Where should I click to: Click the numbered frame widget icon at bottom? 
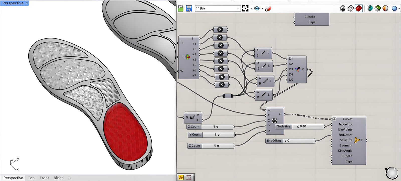[189, 177]
